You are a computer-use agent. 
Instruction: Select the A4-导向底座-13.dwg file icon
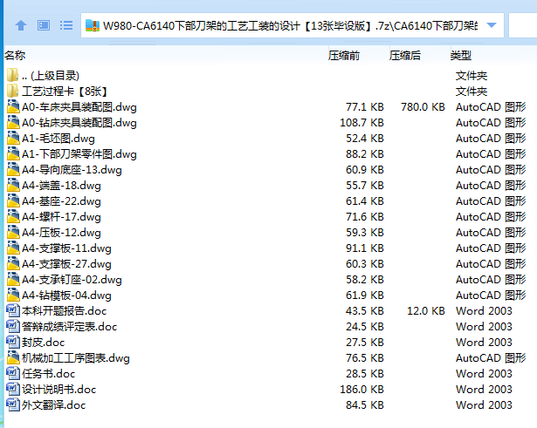point(13,170)
